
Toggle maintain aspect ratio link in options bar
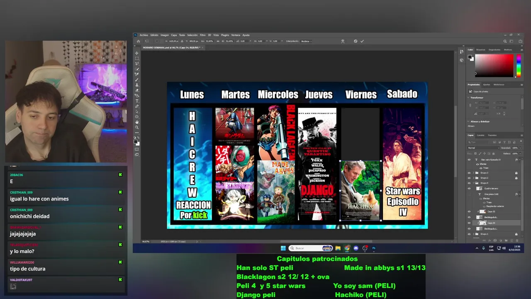pyautogui.click(x=218, y=41)
